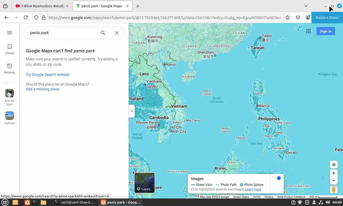Viewport: 343px width, 206px height.
Task: Open the Google Maps hamburger menu
Action: 10,33
